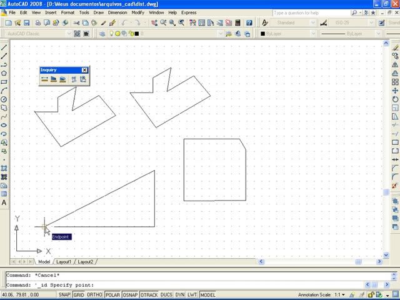Expand the AutoCAD Classic workspace dropdown
This screenshot has width=400, height=300.
point(69,34)
